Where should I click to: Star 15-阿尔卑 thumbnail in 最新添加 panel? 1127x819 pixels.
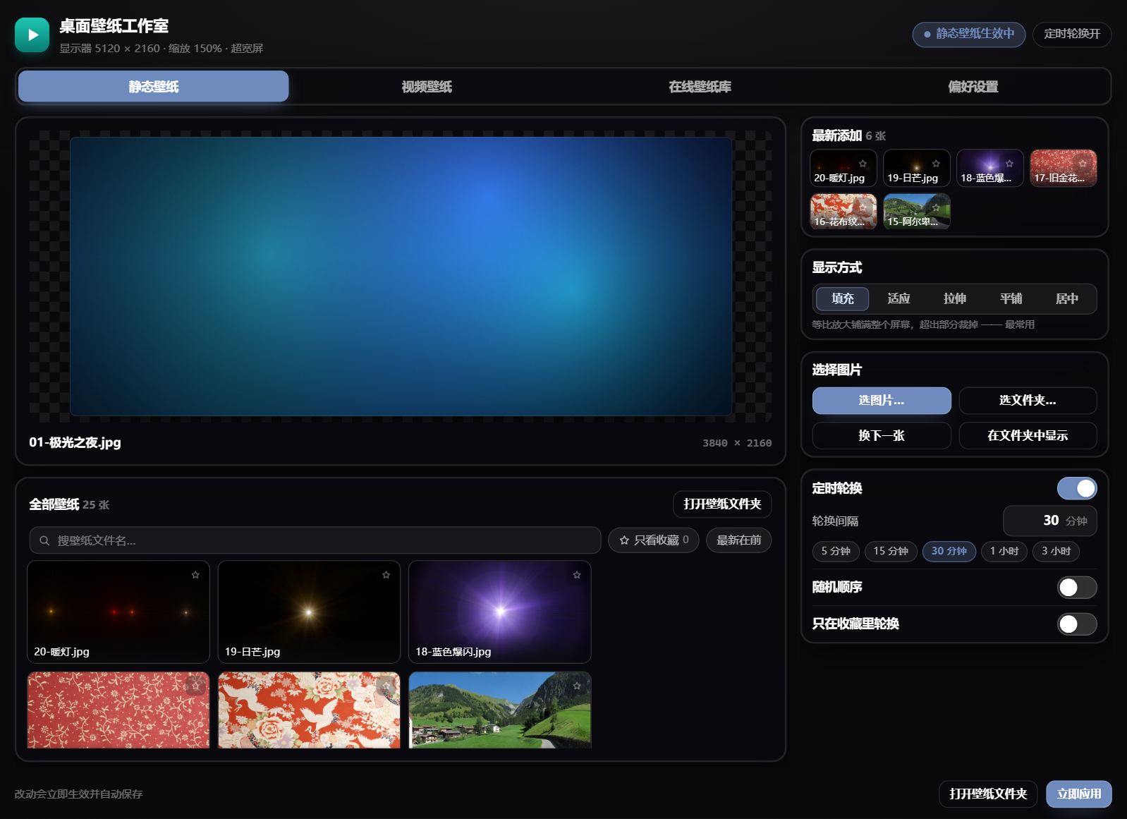click(936, 207)
